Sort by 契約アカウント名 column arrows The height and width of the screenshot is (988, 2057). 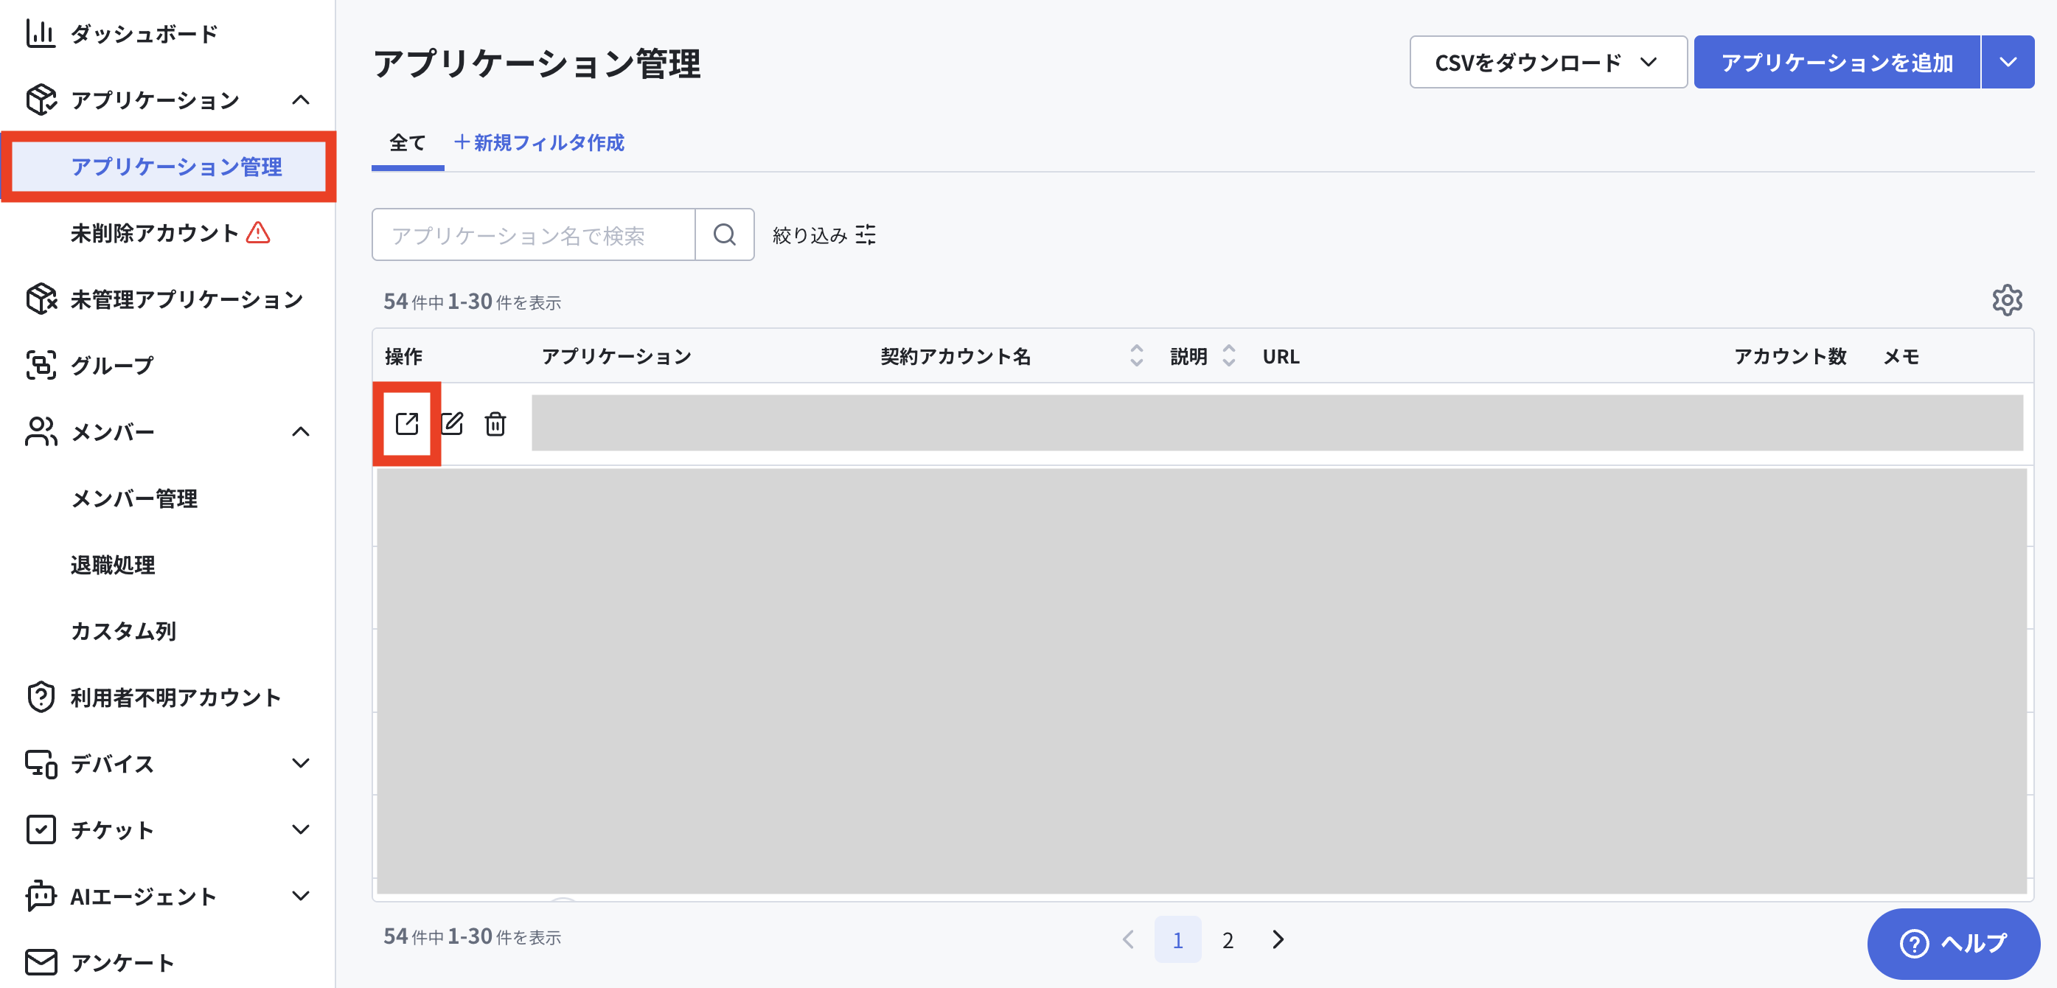[1135, 355]
